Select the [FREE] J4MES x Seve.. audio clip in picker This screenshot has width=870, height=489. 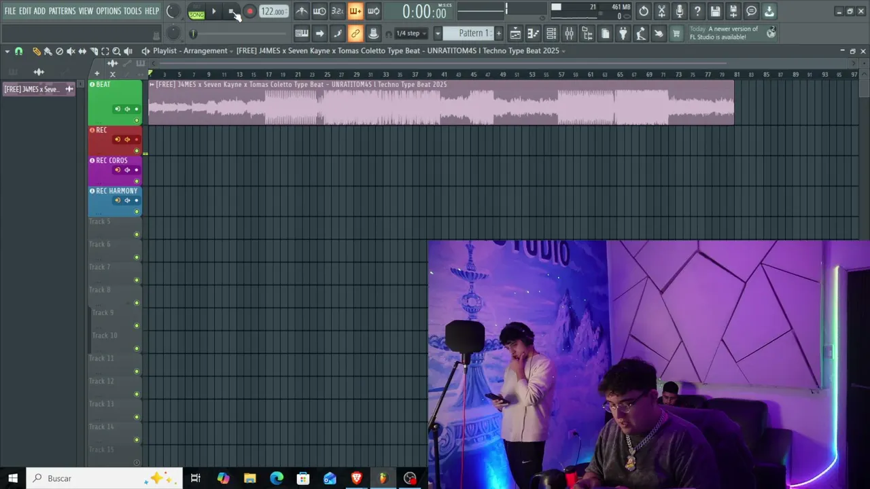coord(39,89)
